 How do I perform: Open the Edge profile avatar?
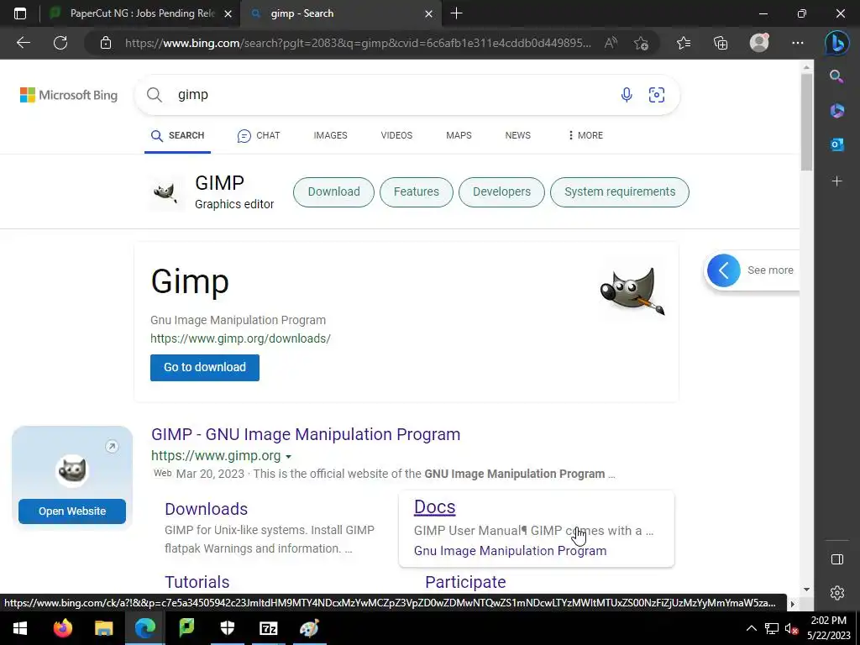(759, 43)
